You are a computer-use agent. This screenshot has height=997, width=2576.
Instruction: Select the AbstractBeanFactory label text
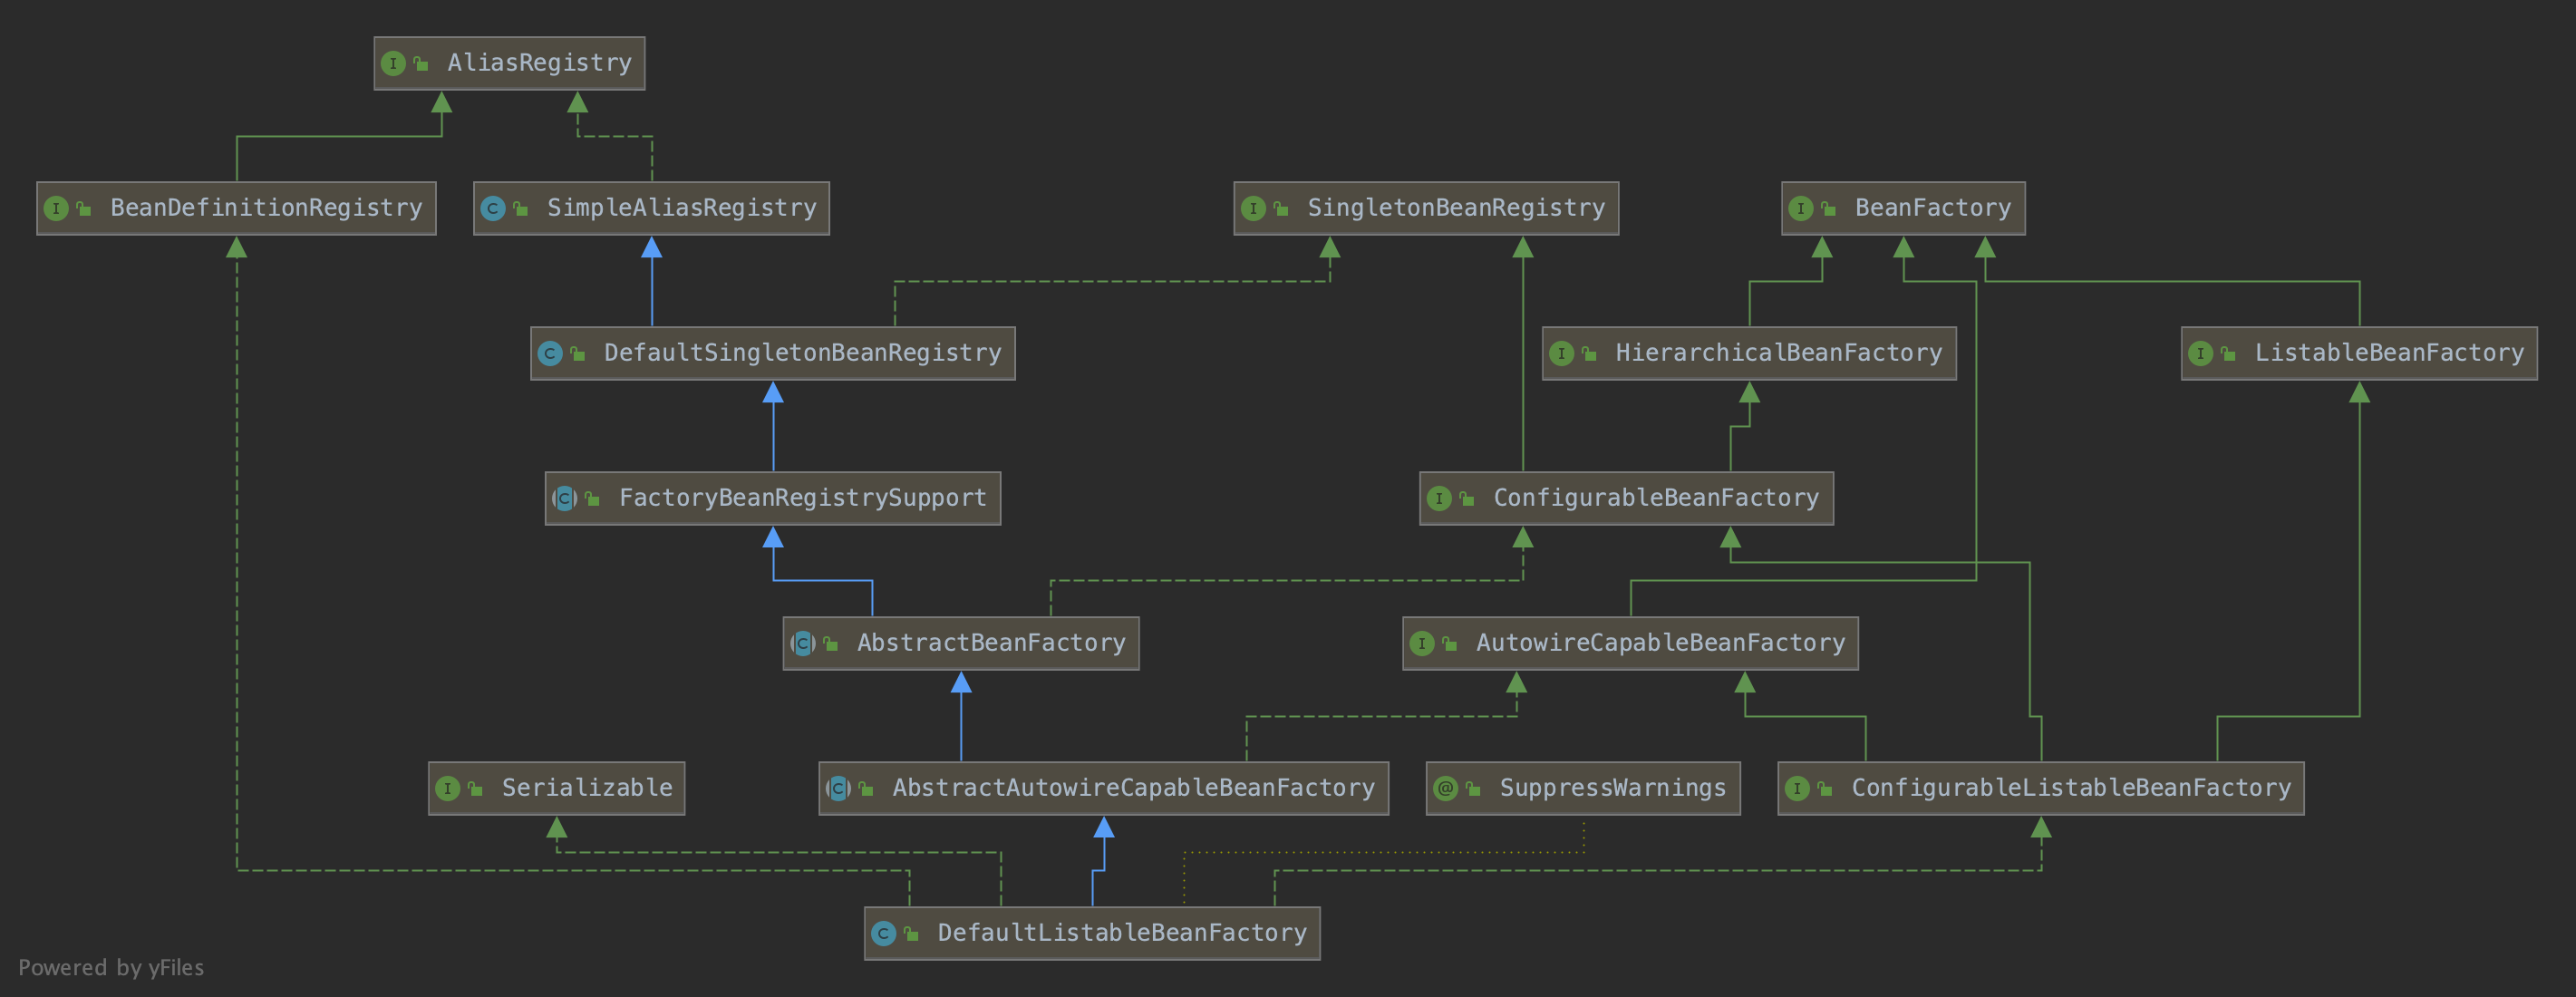[x=991, y=643]
